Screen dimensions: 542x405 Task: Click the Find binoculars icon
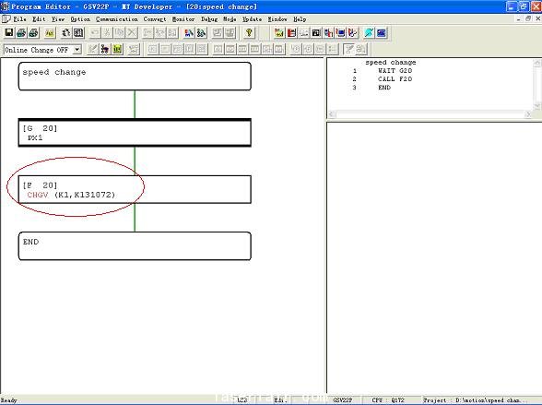pos(202,33)
